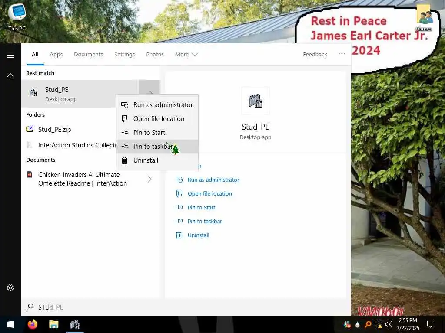Click Feedback link in search header

(x=315, y=54)
